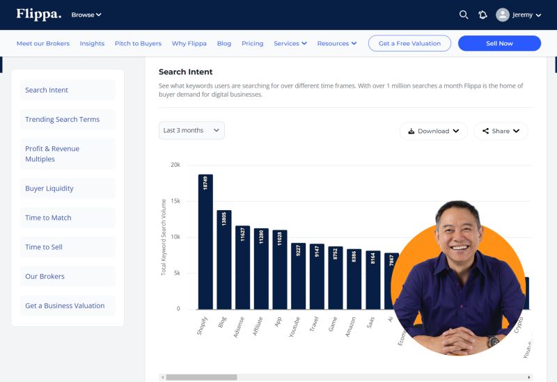The image size is (557, 382).
Task: Open the Download dropdown button
Action: pyautogui.click(x=433, y=131)
